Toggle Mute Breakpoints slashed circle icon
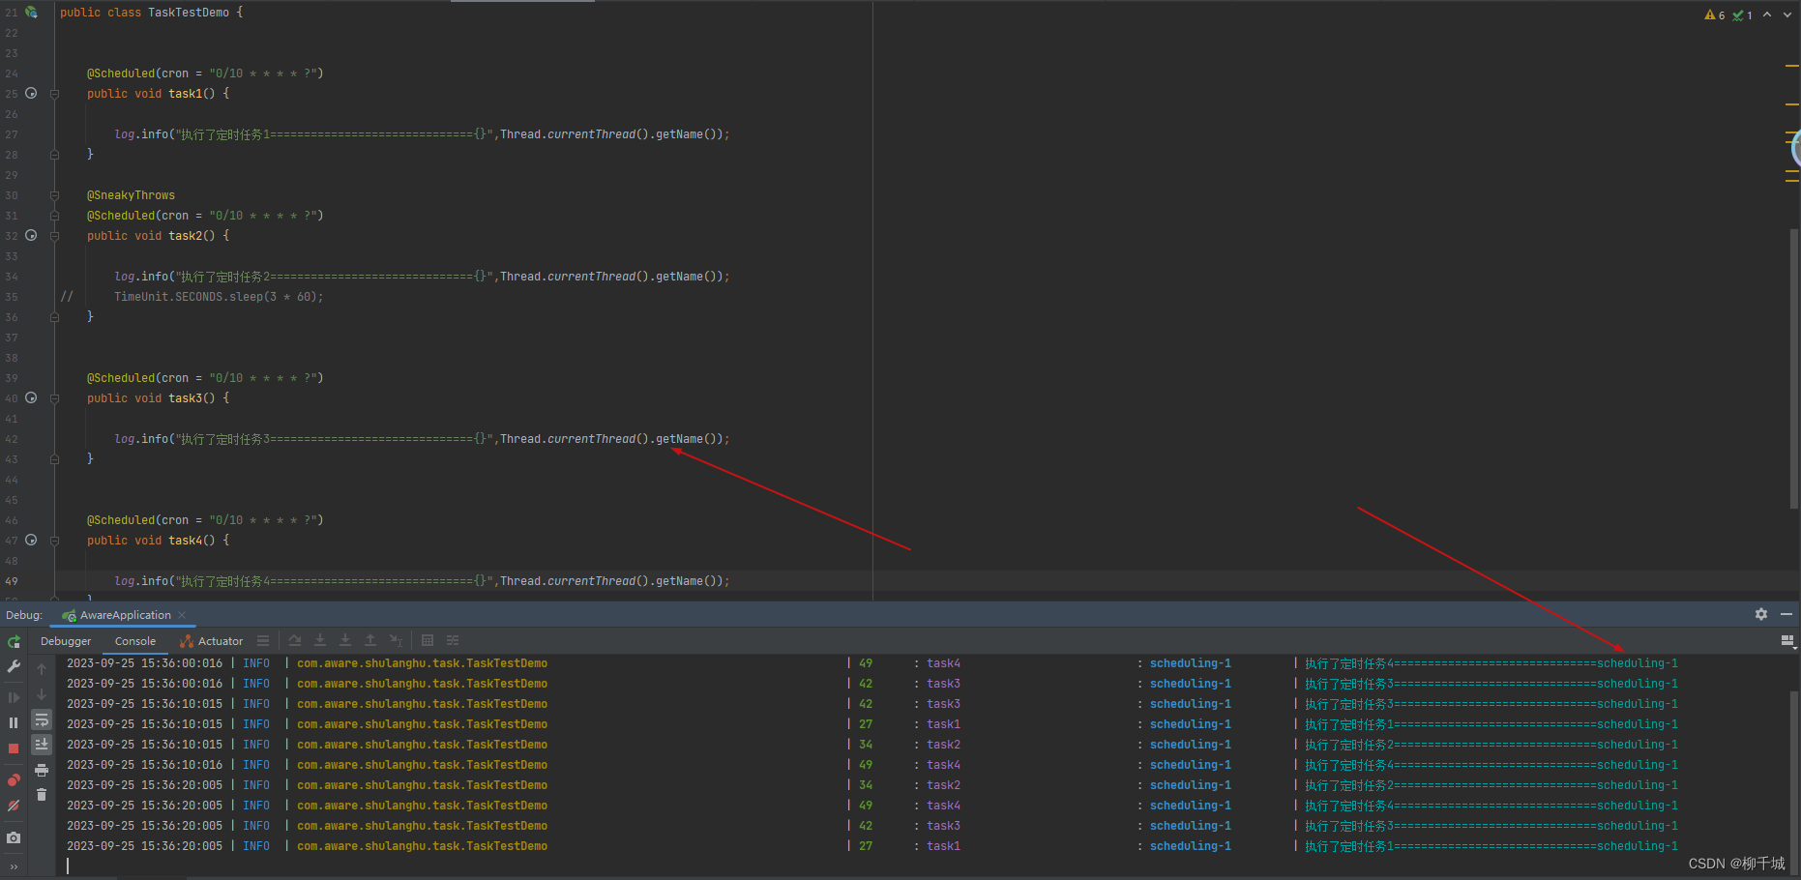Screen dimensions: 1801x880 14,806
